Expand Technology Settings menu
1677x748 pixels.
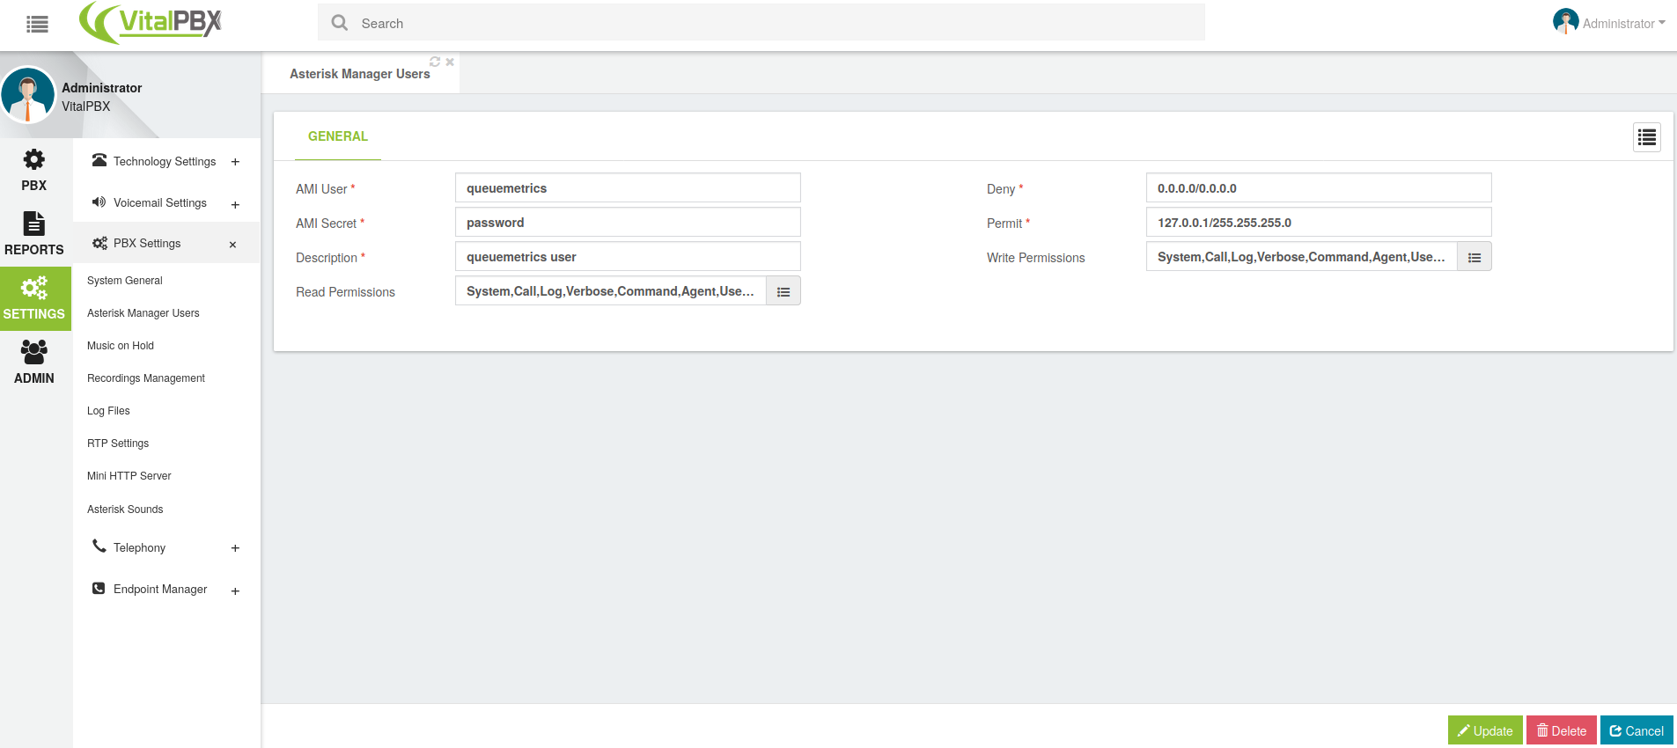[235, 162]
